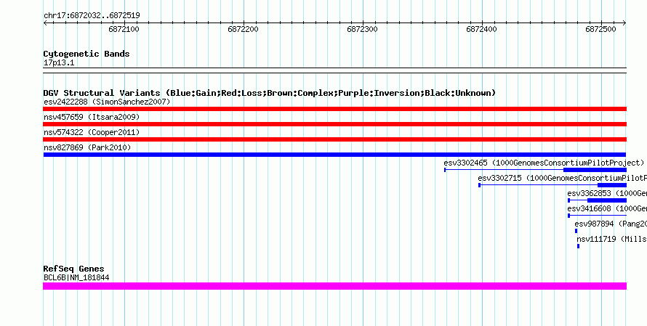The image size is (647, 326).
Task: Open the nsv457659 (Itsara2009) label
Action: [x=92, y=117]
